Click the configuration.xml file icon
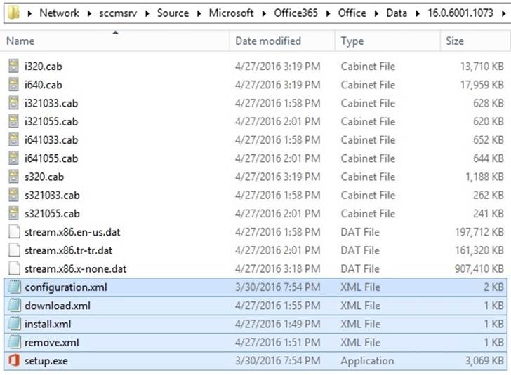This screenshot has width=511, height=375. click(14, 287)
